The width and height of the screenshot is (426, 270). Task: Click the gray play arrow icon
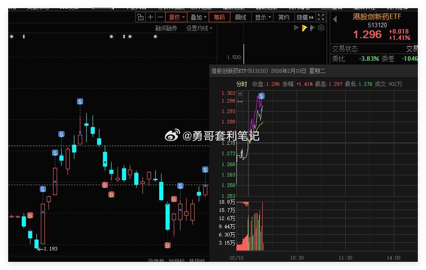point(312,27)
